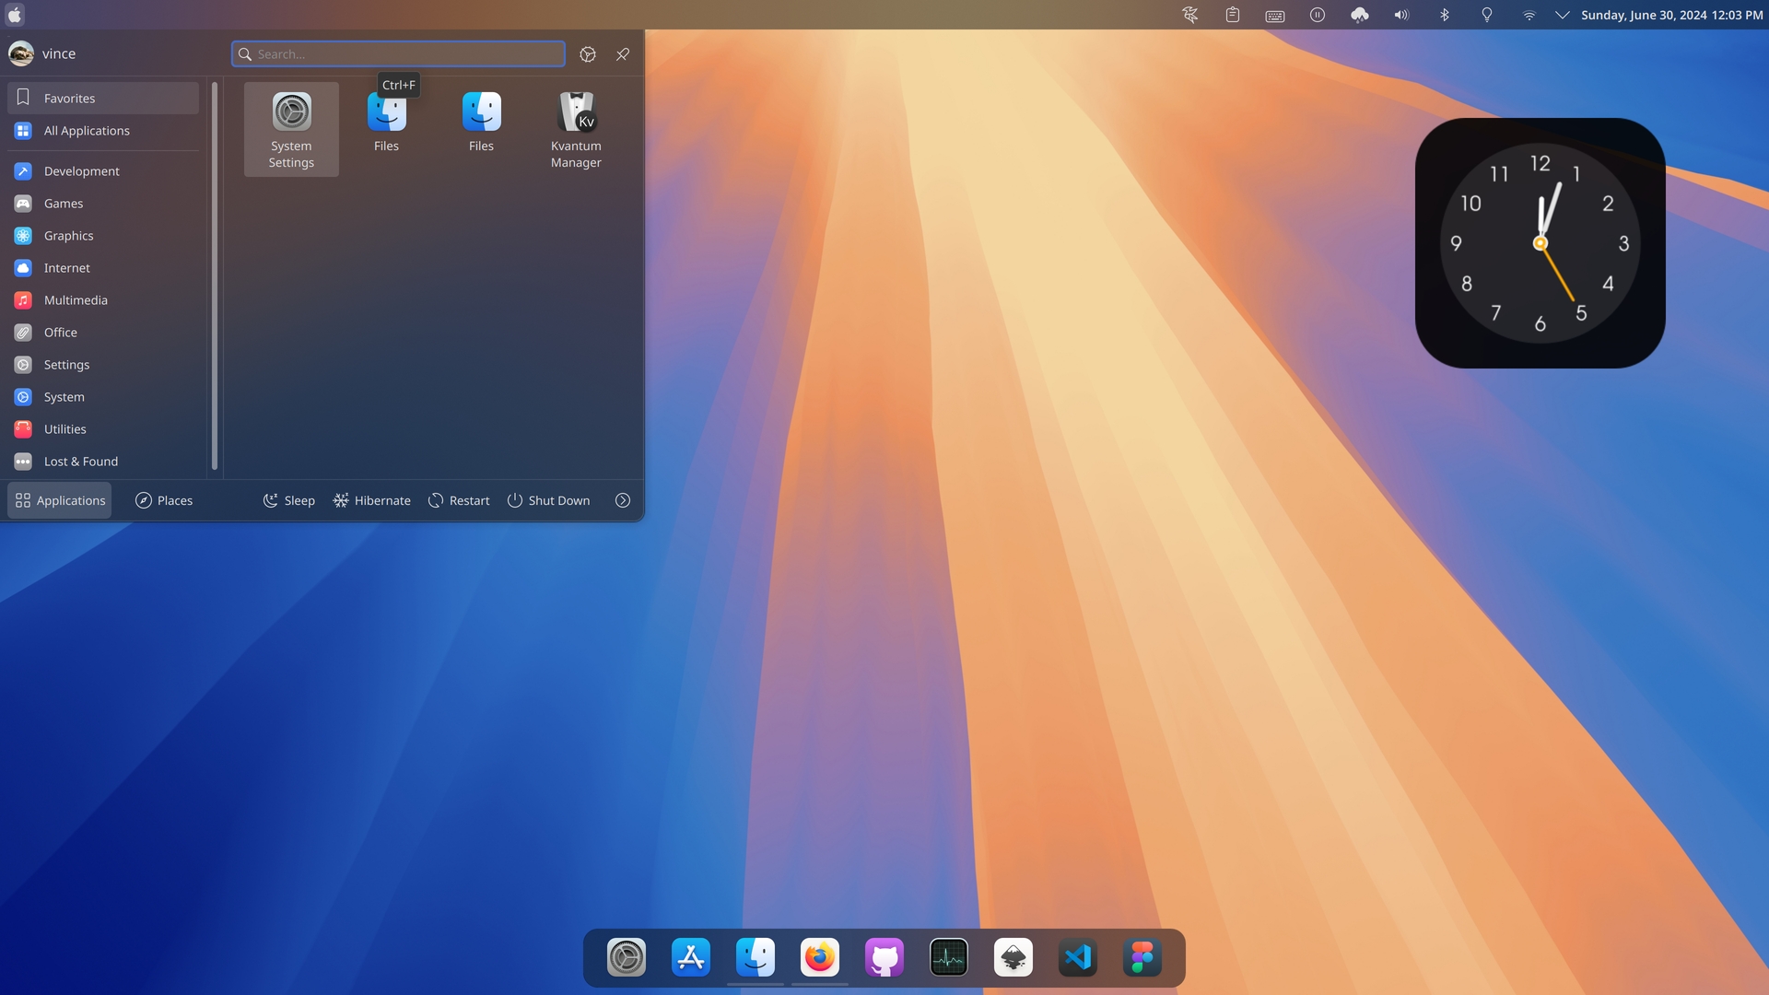This screenshot has height=995, width=1769.
Task: Open the Utilities category
Action: pyautogui.click(x=103, y=429)
